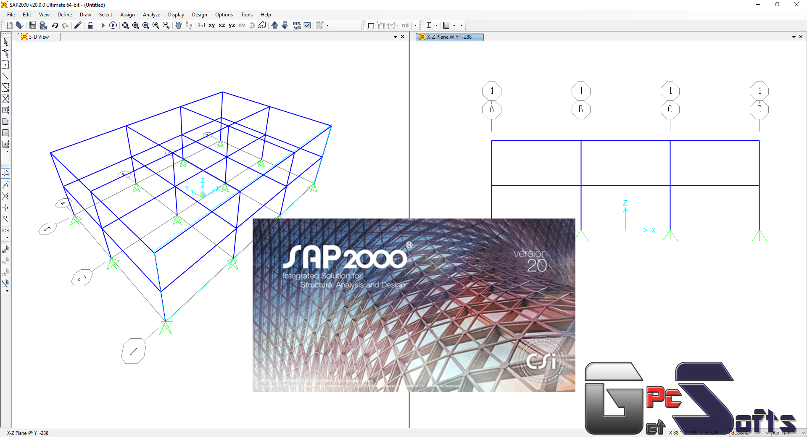Open the File menu
807x437 pixels.
point(11,14)
